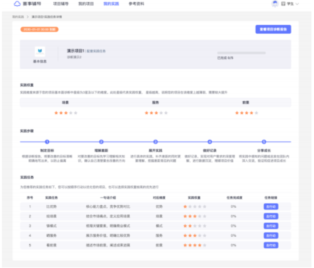Click the 查看项目诊断报告 button

point(273,29)
